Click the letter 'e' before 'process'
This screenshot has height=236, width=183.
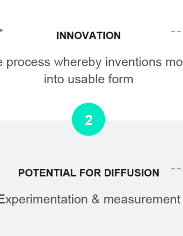(1, 63)
